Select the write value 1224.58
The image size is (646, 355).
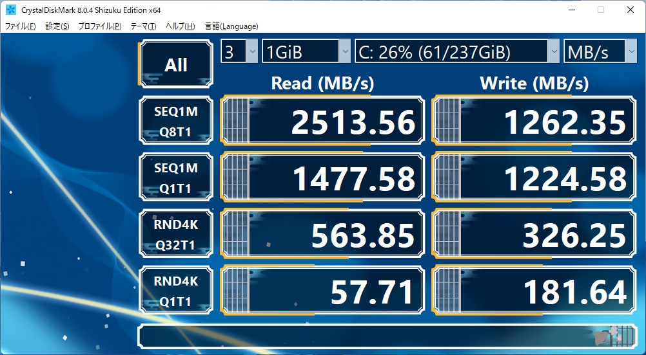[534, 177]
